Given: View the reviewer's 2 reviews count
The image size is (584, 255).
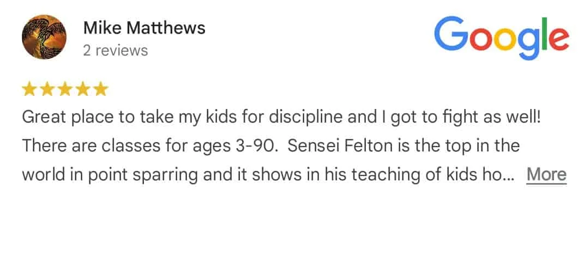Looking at the screenshot, I should (x=116, y=51).
